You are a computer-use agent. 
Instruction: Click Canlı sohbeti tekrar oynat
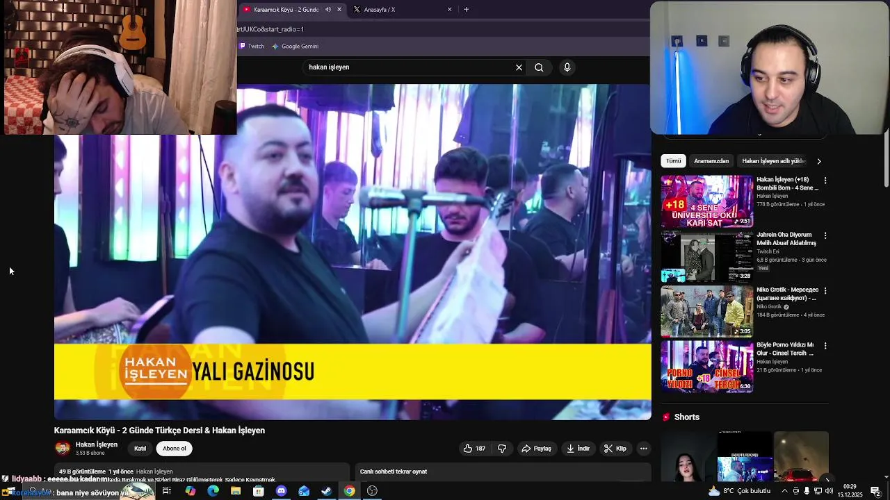tap(394, 472)
